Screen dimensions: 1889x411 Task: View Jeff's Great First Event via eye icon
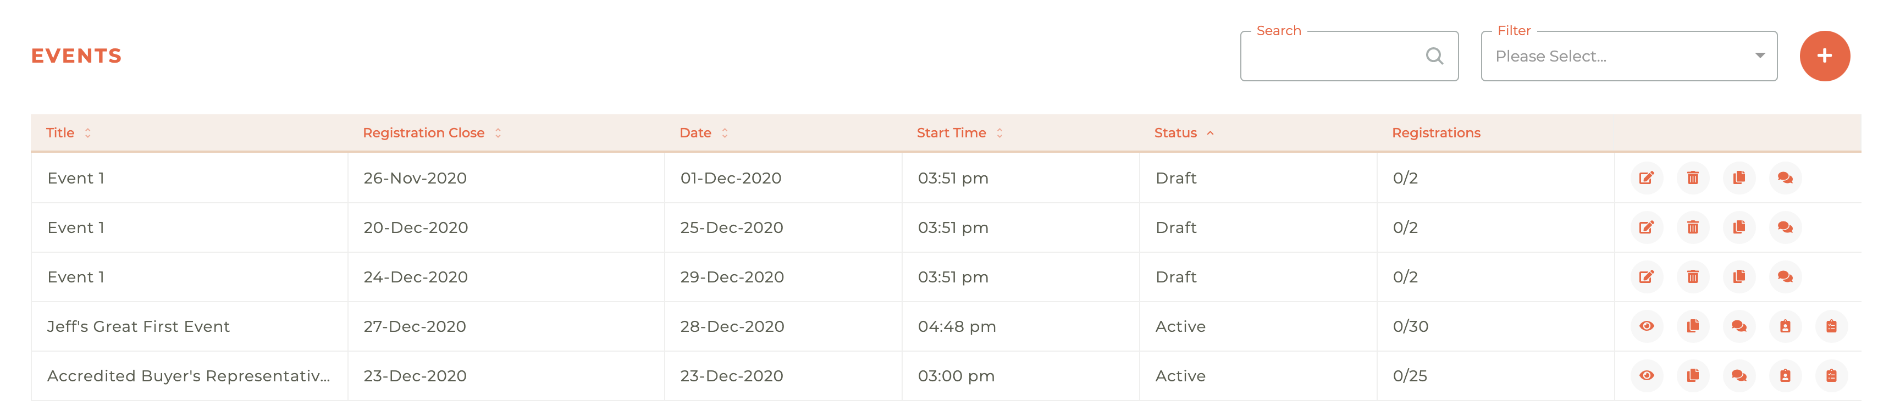point(1646,326)
